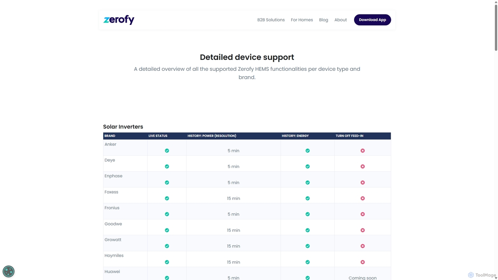Click Anker's 5 min resolution value
The height and width of the screenshot is (280, 498).
click(233, 150)
